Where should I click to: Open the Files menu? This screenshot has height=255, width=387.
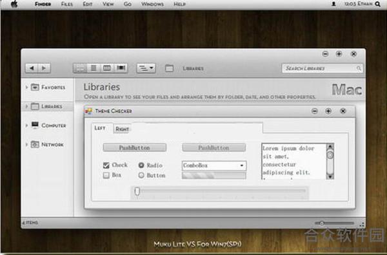[67, 5]
